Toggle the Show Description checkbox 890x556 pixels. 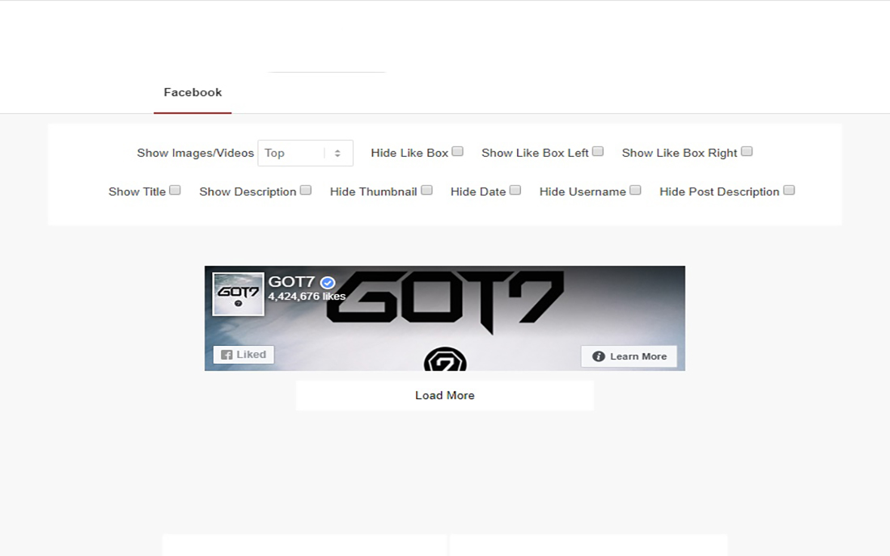pyautogui.click(x=305, y=191)
